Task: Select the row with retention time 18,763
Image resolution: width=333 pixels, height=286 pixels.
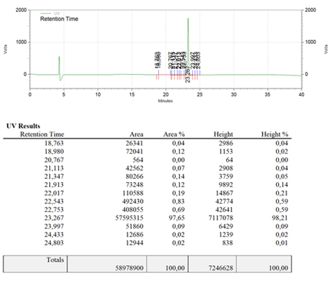Action: [147, 143]
